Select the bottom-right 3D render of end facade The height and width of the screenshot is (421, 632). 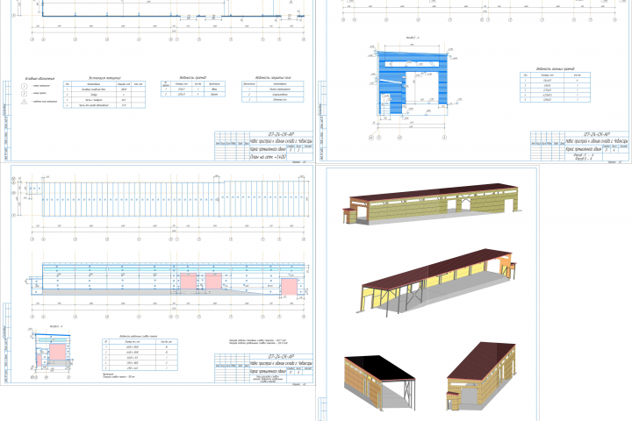tap(480, 376)
